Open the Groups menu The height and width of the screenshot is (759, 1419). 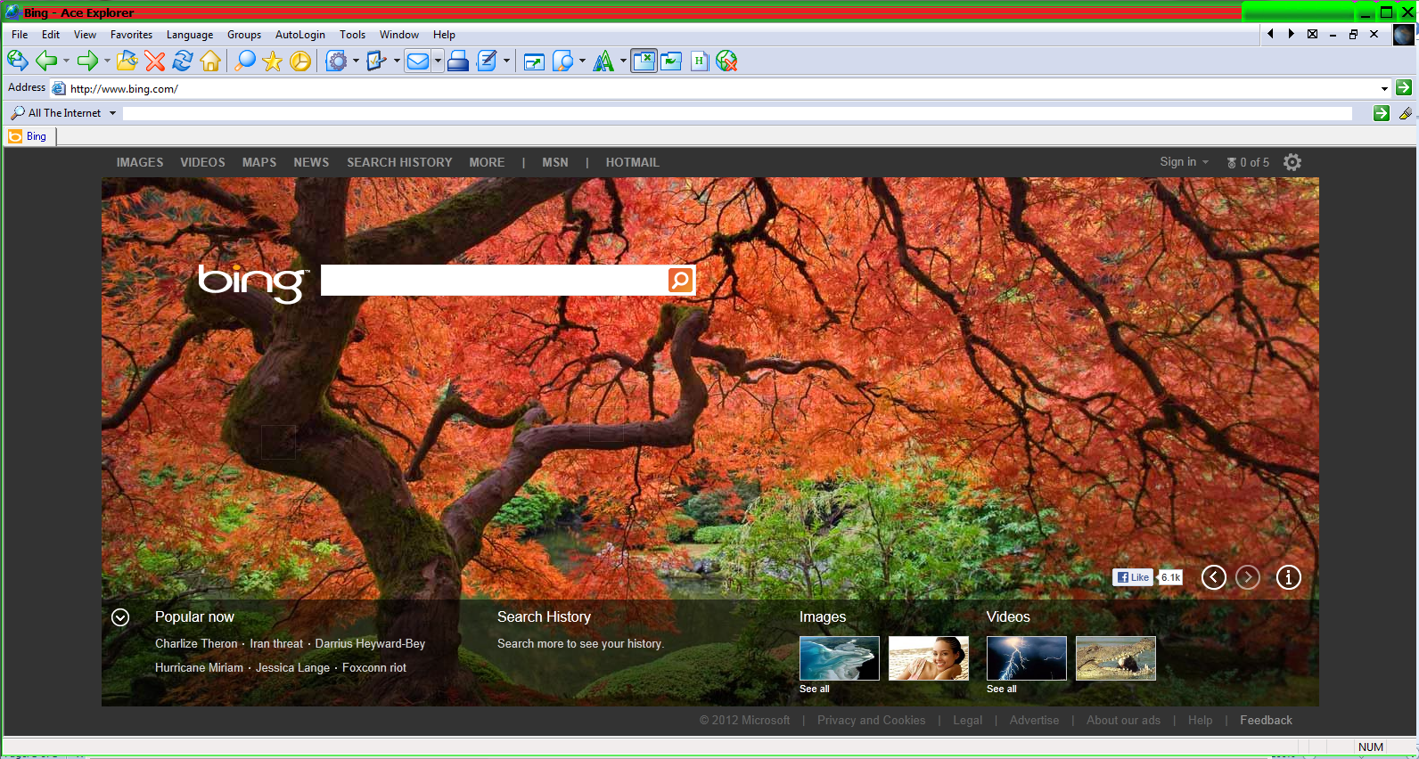pyautogui.click(x=244, y=35)
